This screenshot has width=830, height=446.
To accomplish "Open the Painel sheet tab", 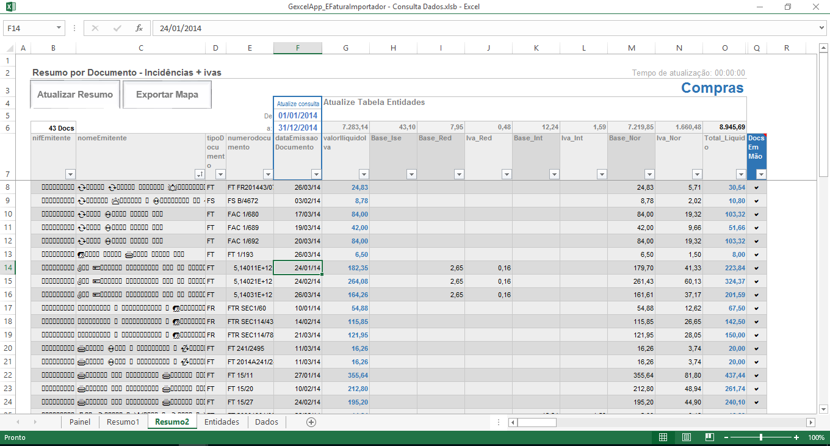I will point(80,422).
